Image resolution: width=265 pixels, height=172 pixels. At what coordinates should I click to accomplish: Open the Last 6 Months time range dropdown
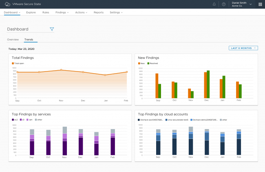tap(243, 48)
